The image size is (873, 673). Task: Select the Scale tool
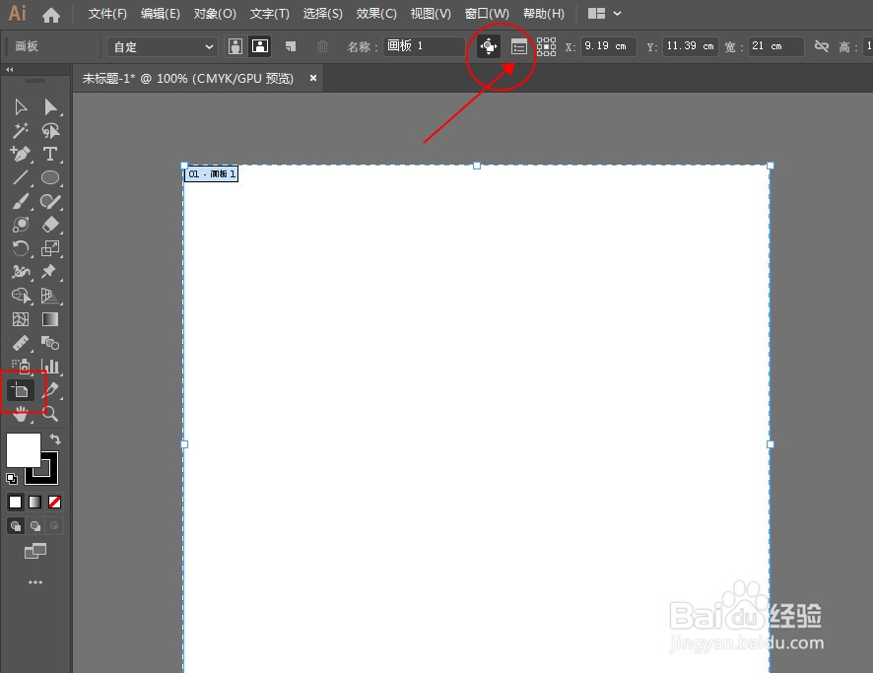click(50, 248)
